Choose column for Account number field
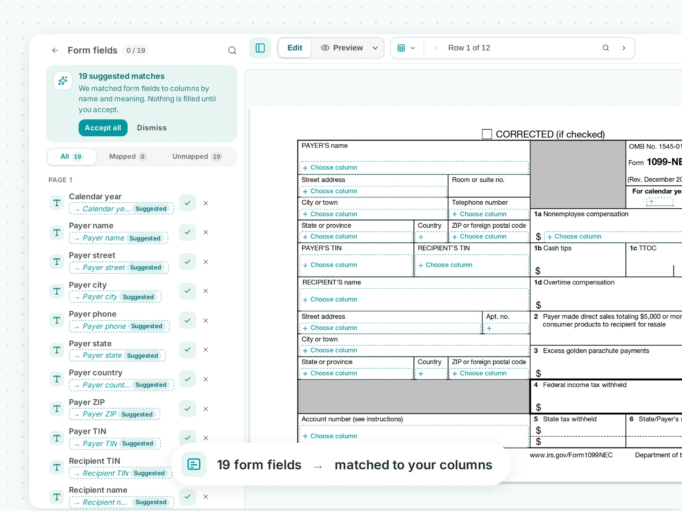682x511 pixels. (414, 436)
